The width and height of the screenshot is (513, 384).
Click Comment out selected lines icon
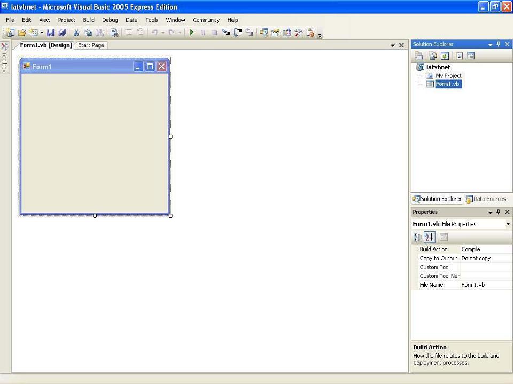pyautogui.click(x=129, y=33)
